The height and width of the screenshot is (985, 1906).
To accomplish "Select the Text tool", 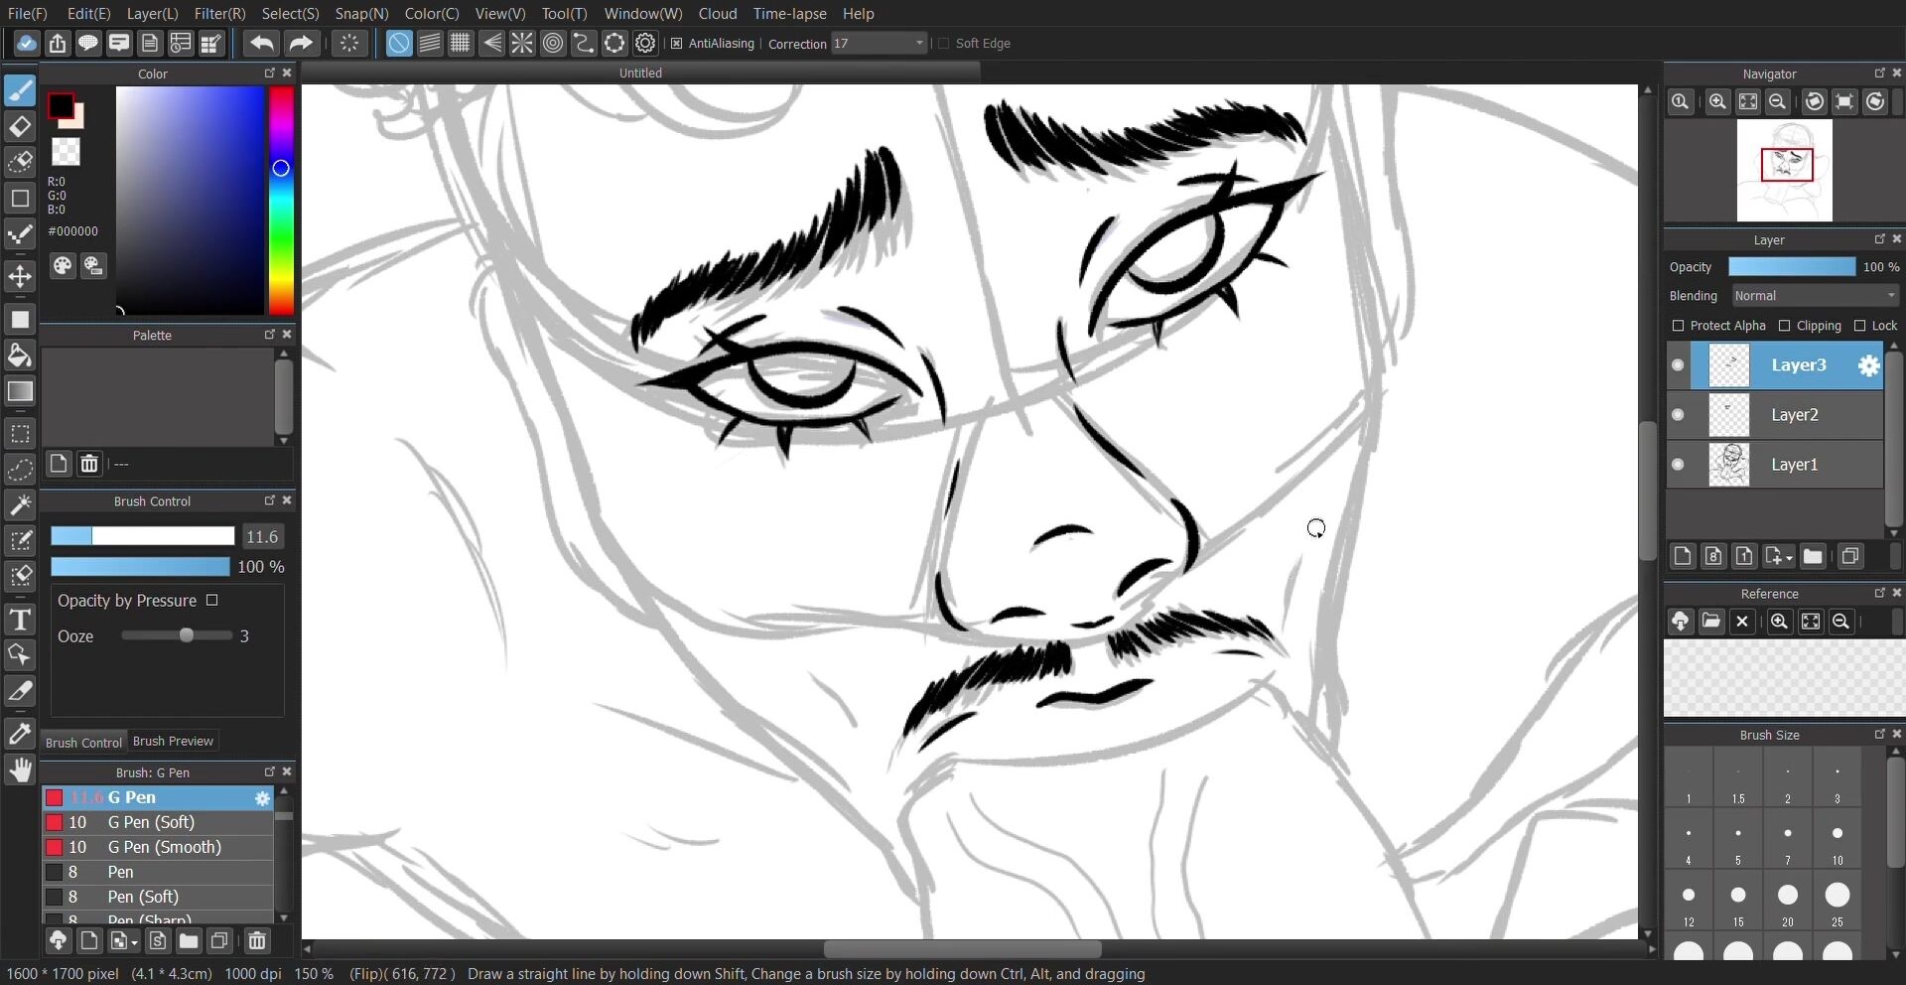I will click(x=20, y=621).
